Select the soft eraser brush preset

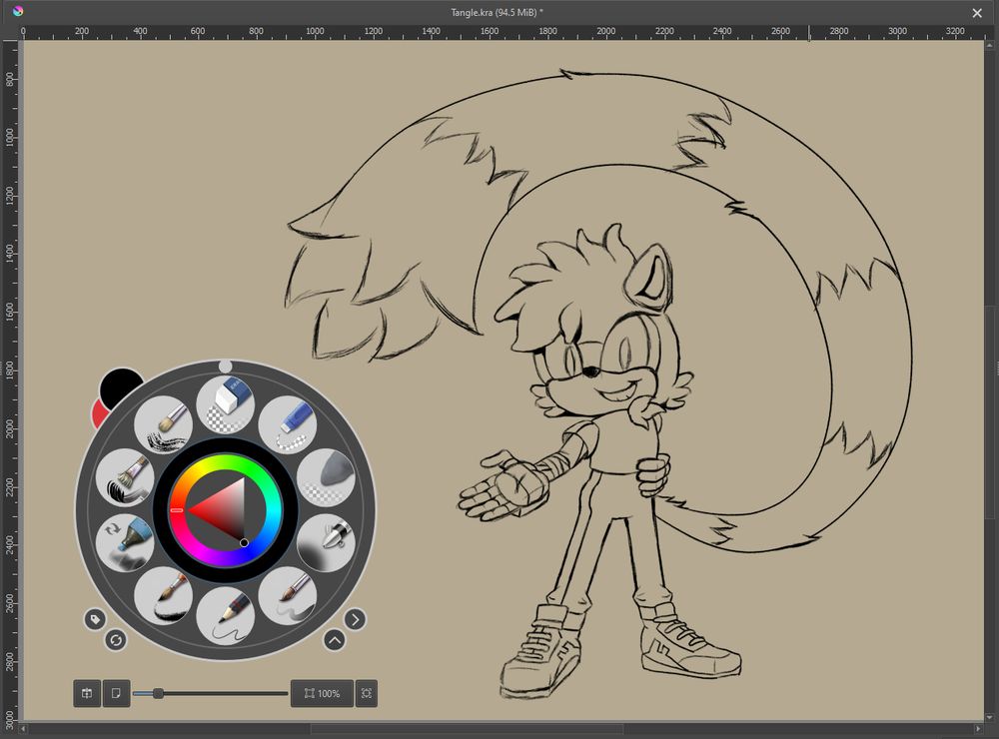225,404
